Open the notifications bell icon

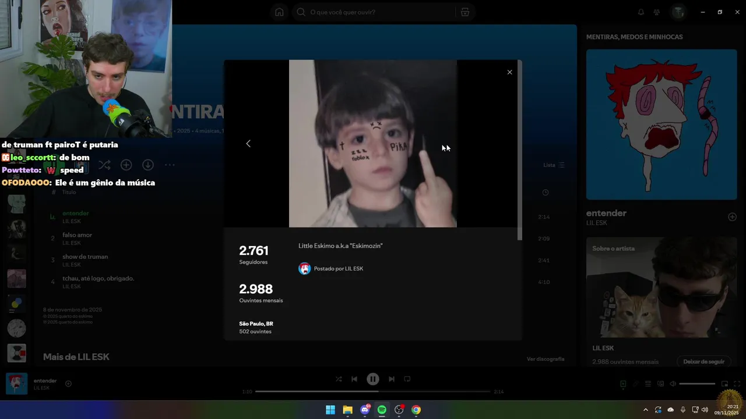641,12
